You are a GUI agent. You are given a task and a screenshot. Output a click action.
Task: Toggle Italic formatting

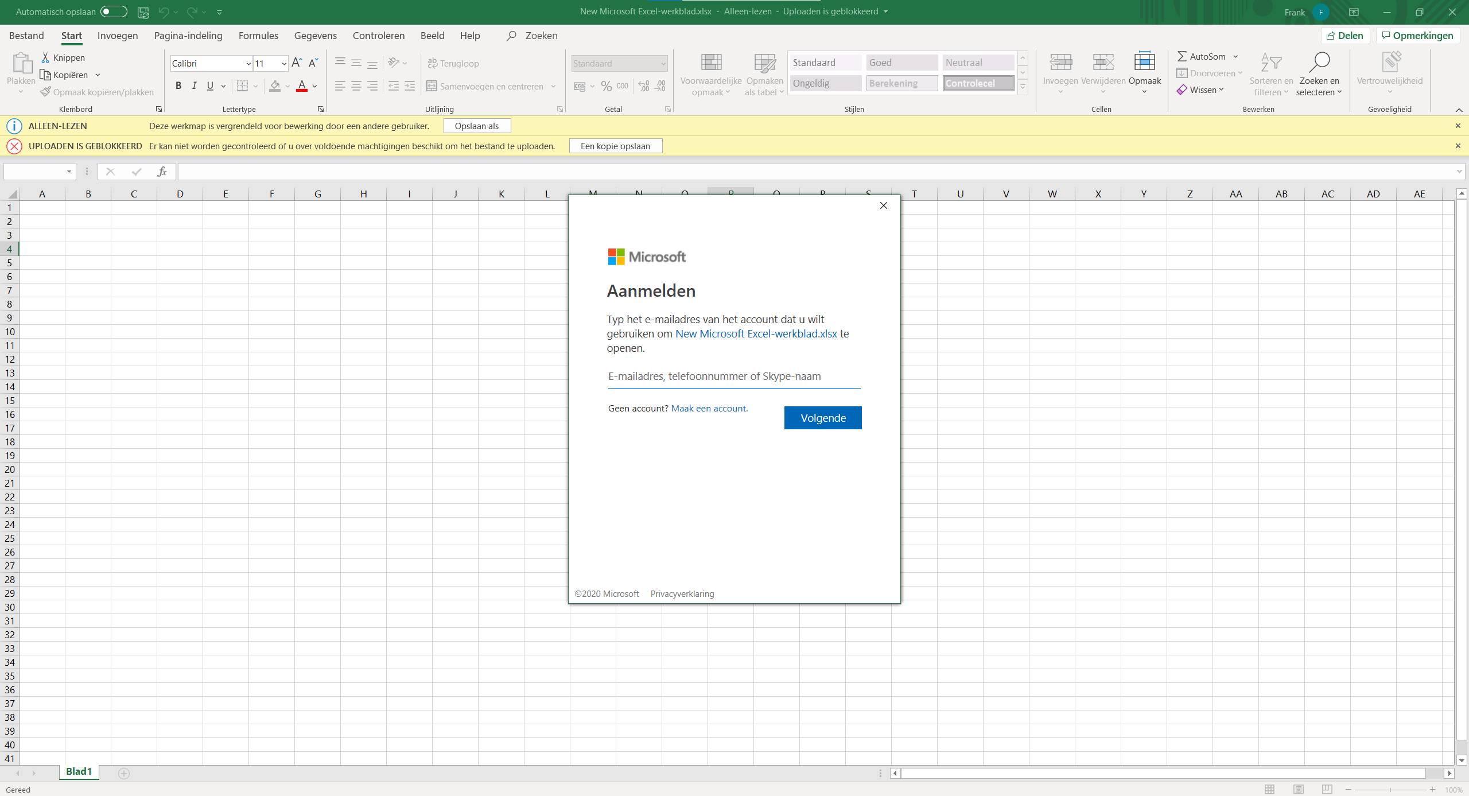pos(194,86)
